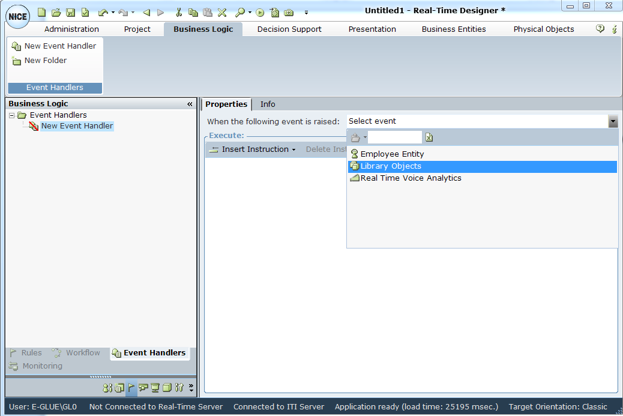Click the flag icon in bottom navigation strip

coord(131,388)
